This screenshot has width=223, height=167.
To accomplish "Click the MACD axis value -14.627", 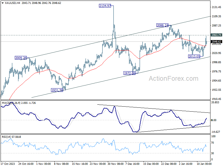I will 215,132.
